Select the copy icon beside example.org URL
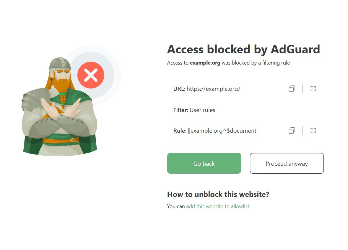The height and width of the screenshot is (250, 348). [x=292, y=89]
